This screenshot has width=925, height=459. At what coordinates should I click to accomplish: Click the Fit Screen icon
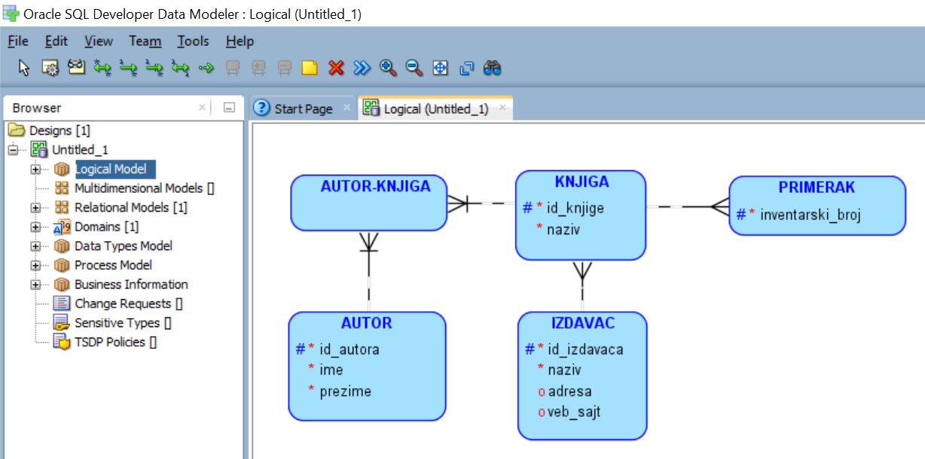click(x=440, y=68)
